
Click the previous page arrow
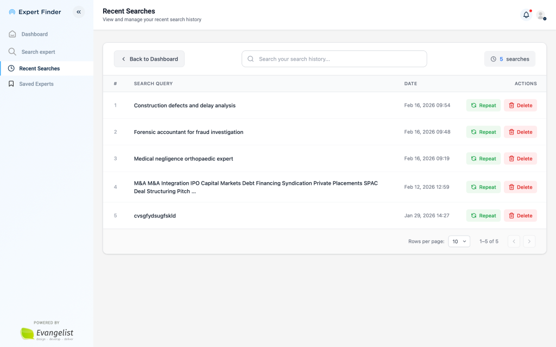click(514, 241)
